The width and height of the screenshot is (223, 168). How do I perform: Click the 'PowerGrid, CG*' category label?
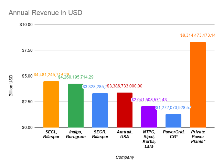(x=174, y=134)
